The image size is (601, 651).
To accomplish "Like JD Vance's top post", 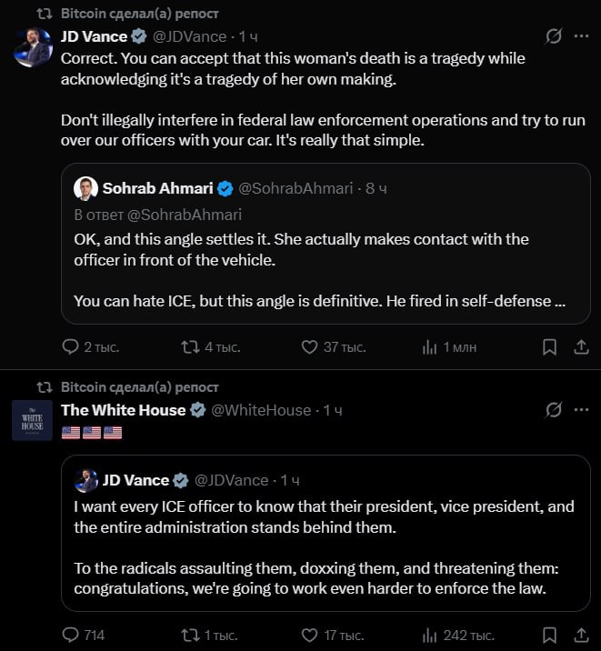I will (309, 346).
